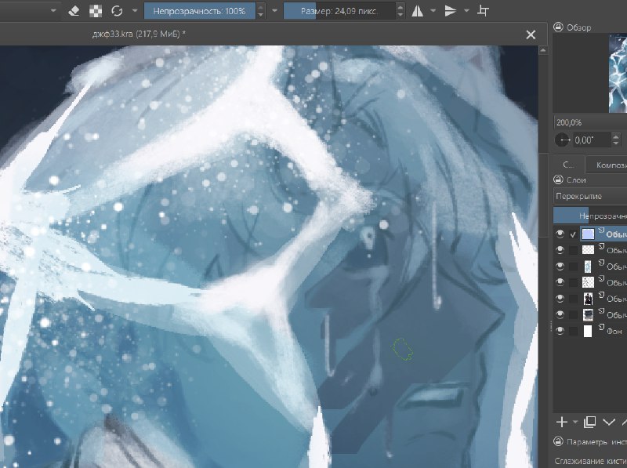Click the canvas rotation dial icon

point(563,140)
